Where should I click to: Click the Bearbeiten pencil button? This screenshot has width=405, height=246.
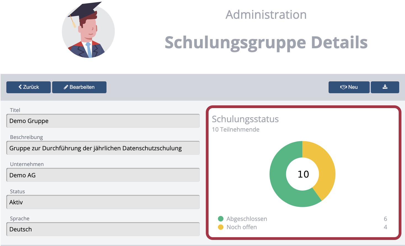click(79, 87)
